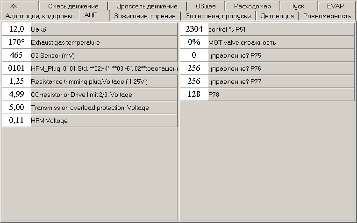This screenshot has height=223, width=357.
Task: Open Зажигание, горение tab
Action: [x=145, y=16]
